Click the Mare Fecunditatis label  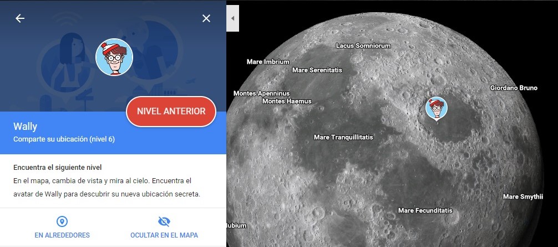coord(425,210)
